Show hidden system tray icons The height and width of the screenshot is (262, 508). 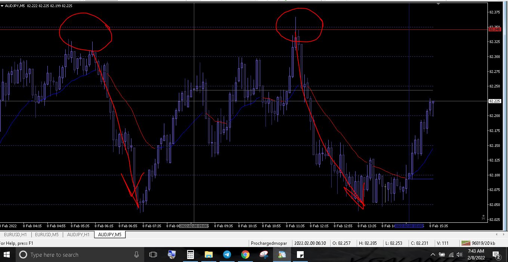tap(433, 255)
